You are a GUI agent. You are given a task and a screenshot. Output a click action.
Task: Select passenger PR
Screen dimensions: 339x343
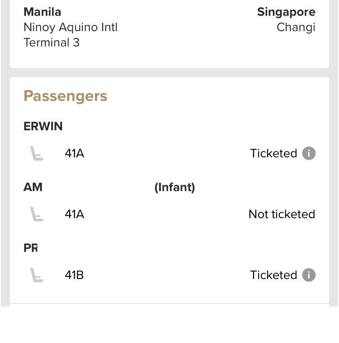(31, 248)
